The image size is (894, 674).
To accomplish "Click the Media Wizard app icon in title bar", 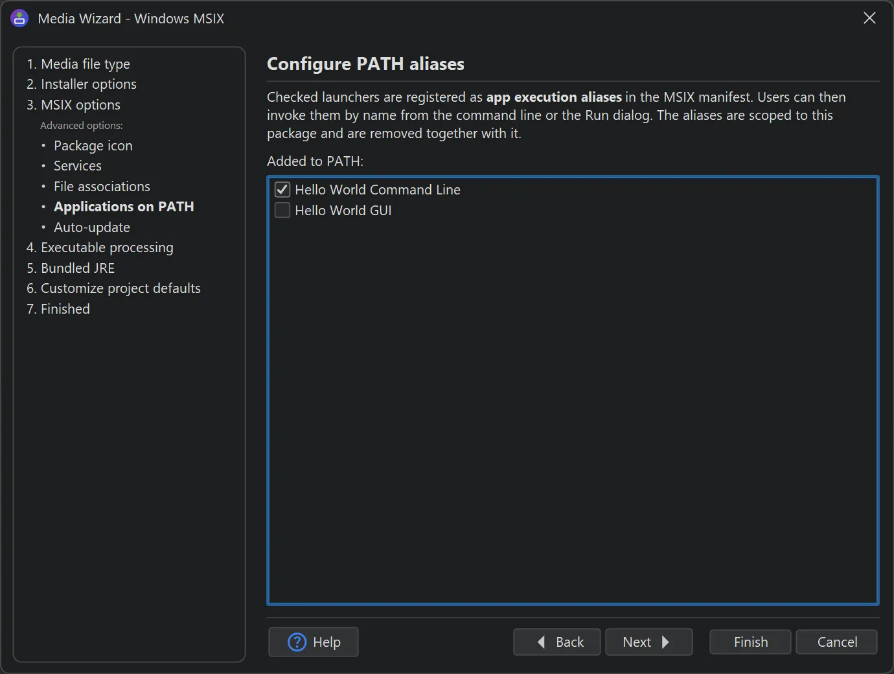I will coord(19,18).
